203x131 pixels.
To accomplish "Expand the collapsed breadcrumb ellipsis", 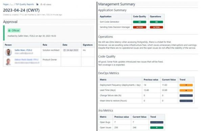I will click(12, 4).
